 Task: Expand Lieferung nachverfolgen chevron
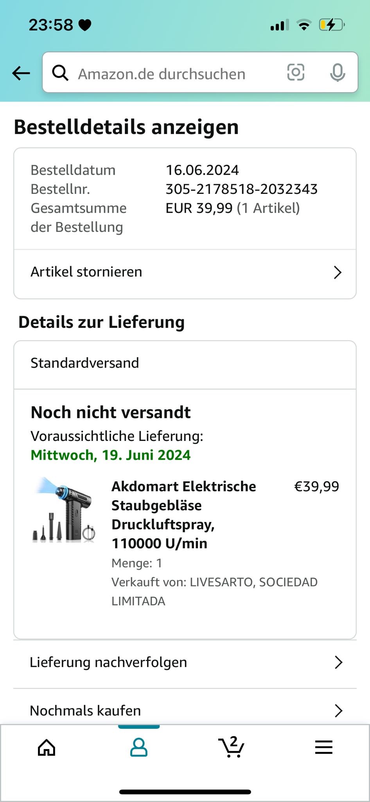point(338,662)
